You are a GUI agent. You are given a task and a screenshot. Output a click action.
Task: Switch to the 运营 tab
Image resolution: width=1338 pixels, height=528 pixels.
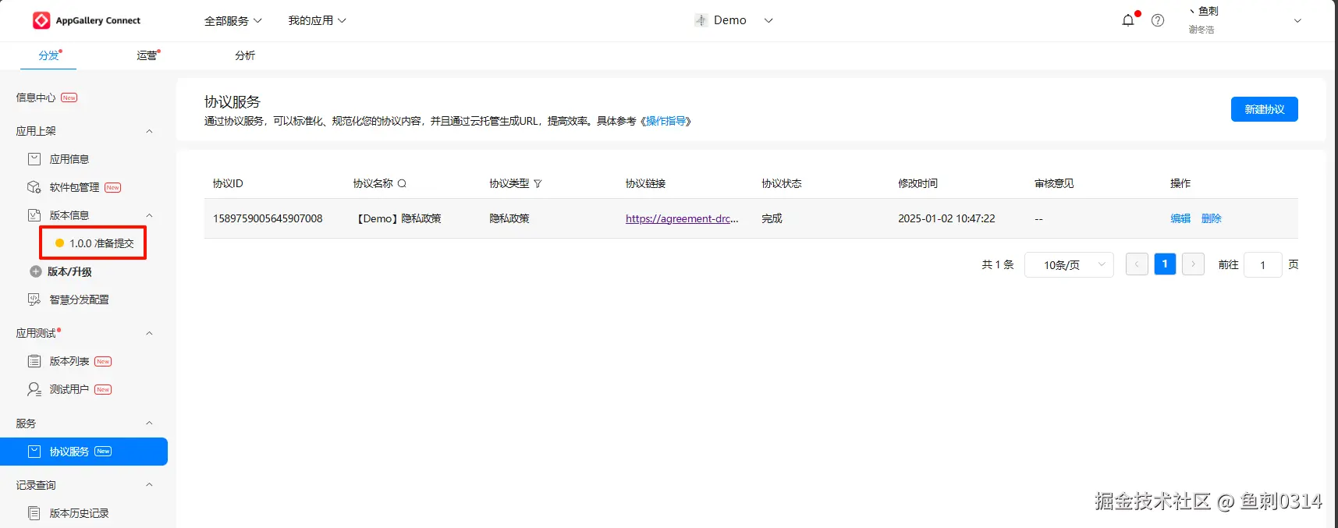pos(147,55)
